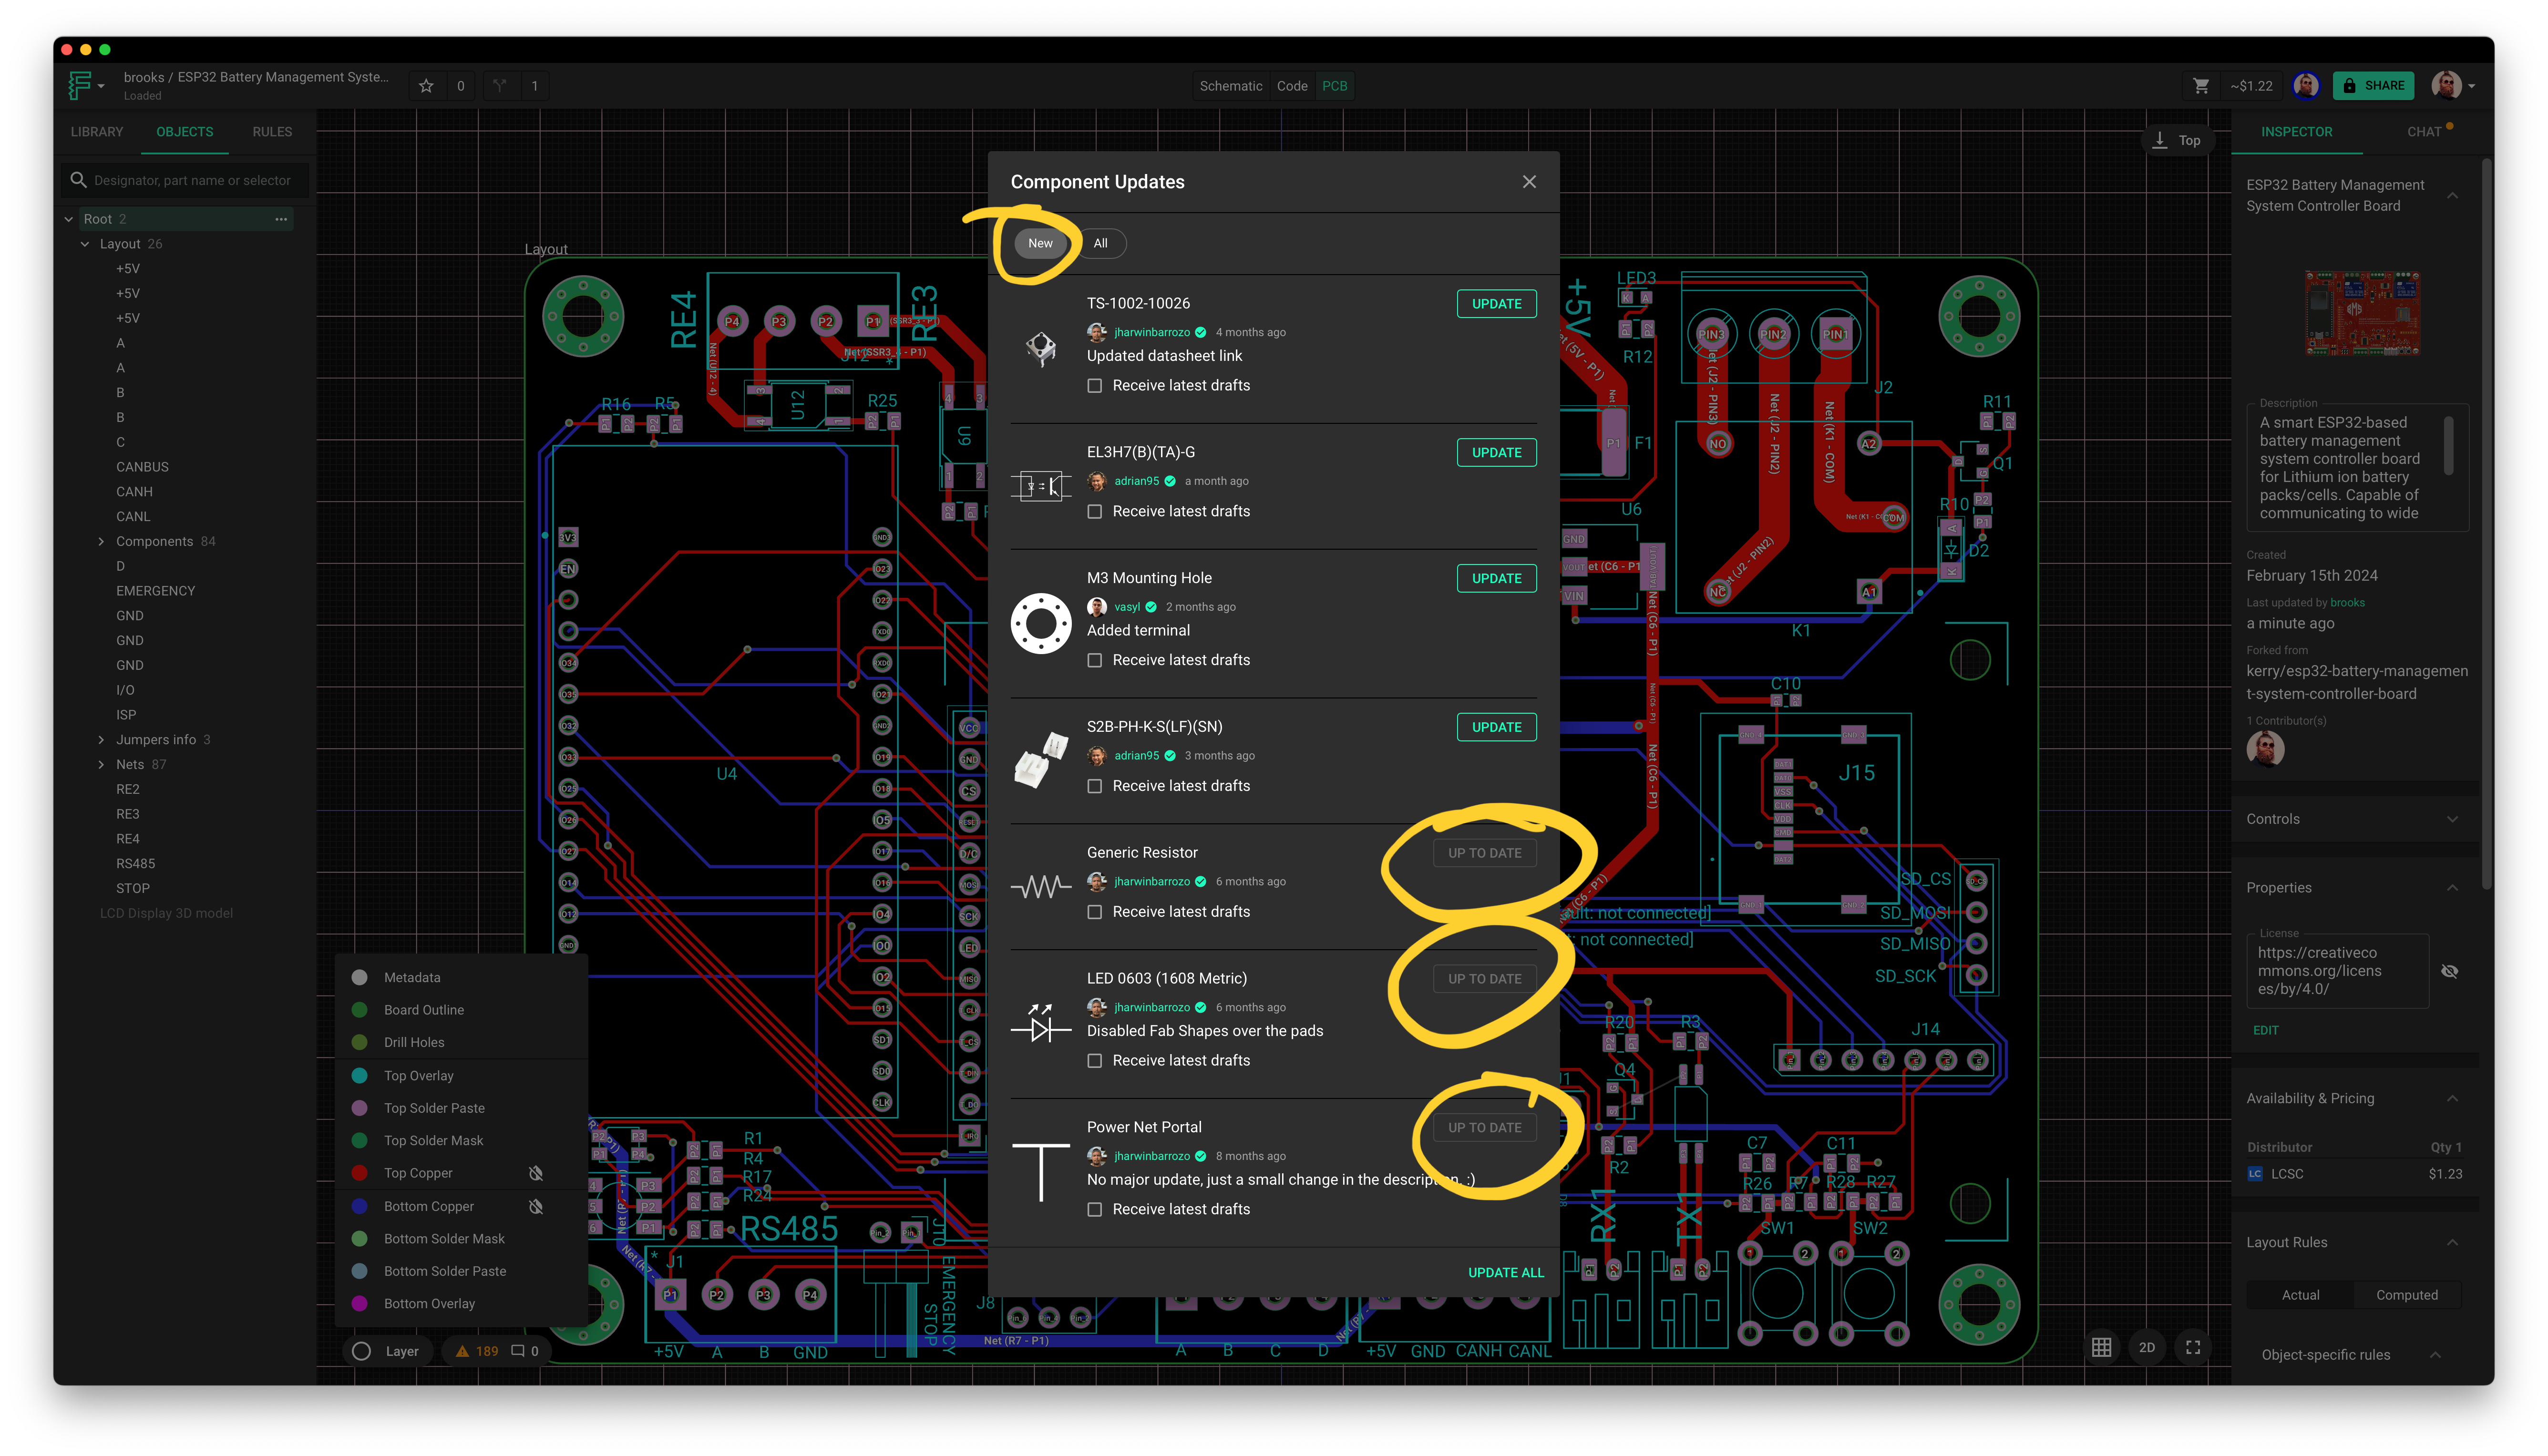2548x1456 pixels.
Task: Click the Top Overlay color swatch
Action: 360,1076
